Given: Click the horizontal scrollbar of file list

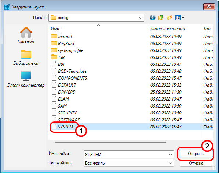Looking at the screenshot, I should [x=110, y=143].
